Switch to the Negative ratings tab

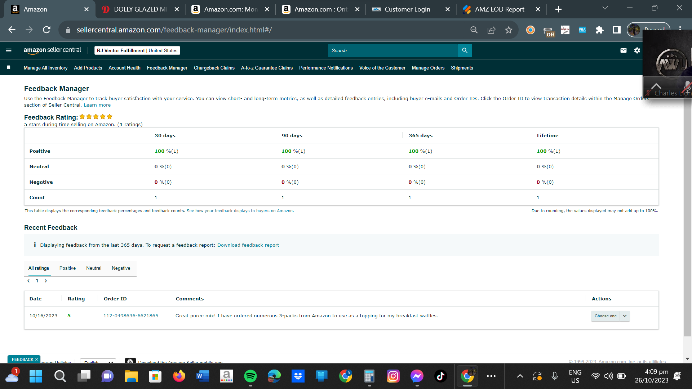[121, 268]
